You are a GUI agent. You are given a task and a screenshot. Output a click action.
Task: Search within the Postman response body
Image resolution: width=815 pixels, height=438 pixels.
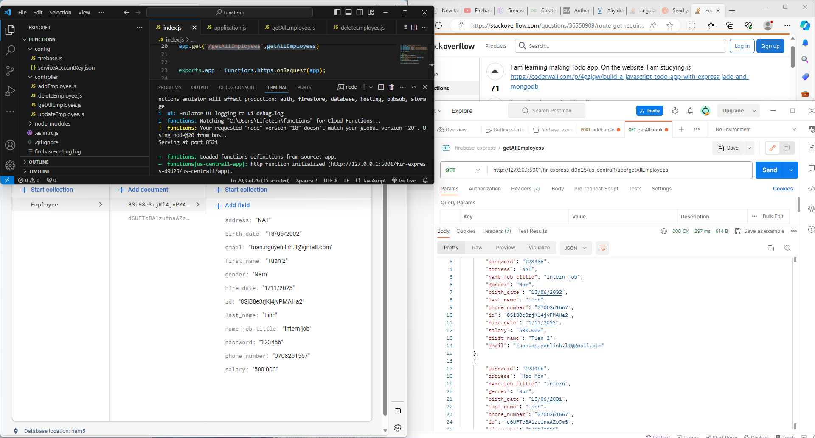pyautogui.click(x=788, y=248)
